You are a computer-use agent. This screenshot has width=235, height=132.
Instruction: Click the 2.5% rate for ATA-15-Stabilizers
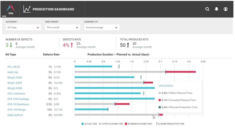point(49,104)
